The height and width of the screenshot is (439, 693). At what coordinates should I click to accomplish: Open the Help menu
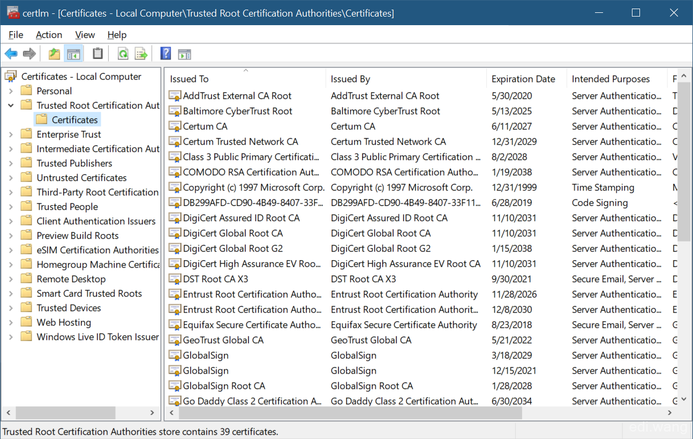(117, 35)
